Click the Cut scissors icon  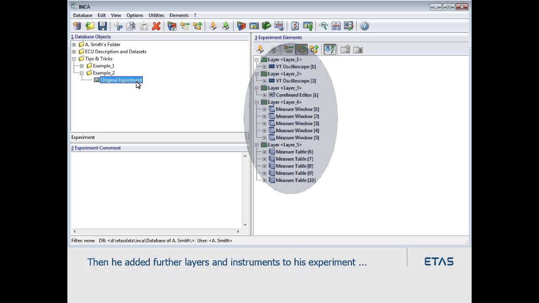pos(118,26)
